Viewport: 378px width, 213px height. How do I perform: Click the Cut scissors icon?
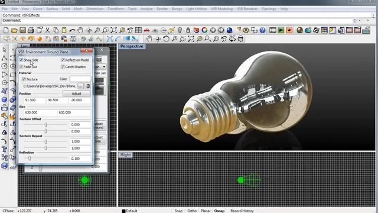point(48,30)
